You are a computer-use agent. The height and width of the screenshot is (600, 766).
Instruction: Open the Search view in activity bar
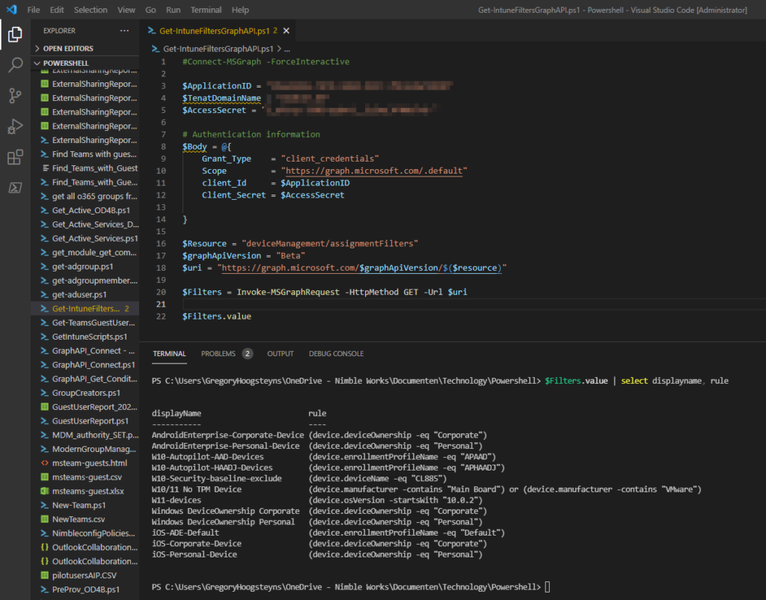click(x=15, y=64)
